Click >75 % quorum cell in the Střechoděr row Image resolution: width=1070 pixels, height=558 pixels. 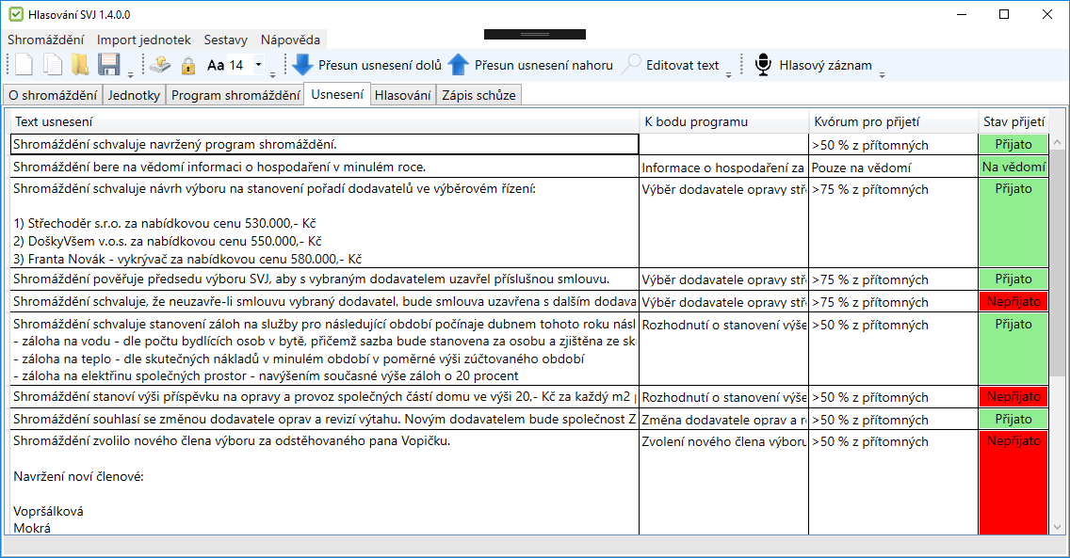tap(893, 223)
